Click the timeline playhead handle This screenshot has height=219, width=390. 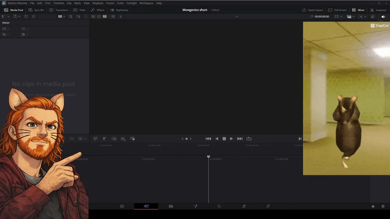(x=208, y=157)
